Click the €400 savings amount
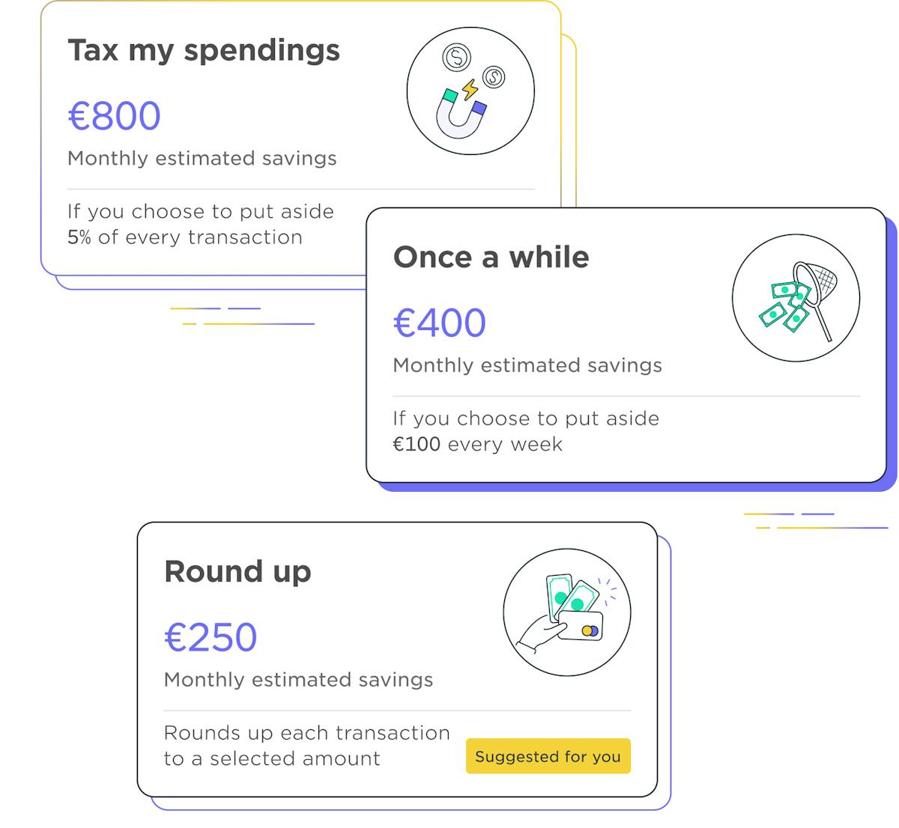The width and height of the screenshot is (899, 828). coord(440,323)
